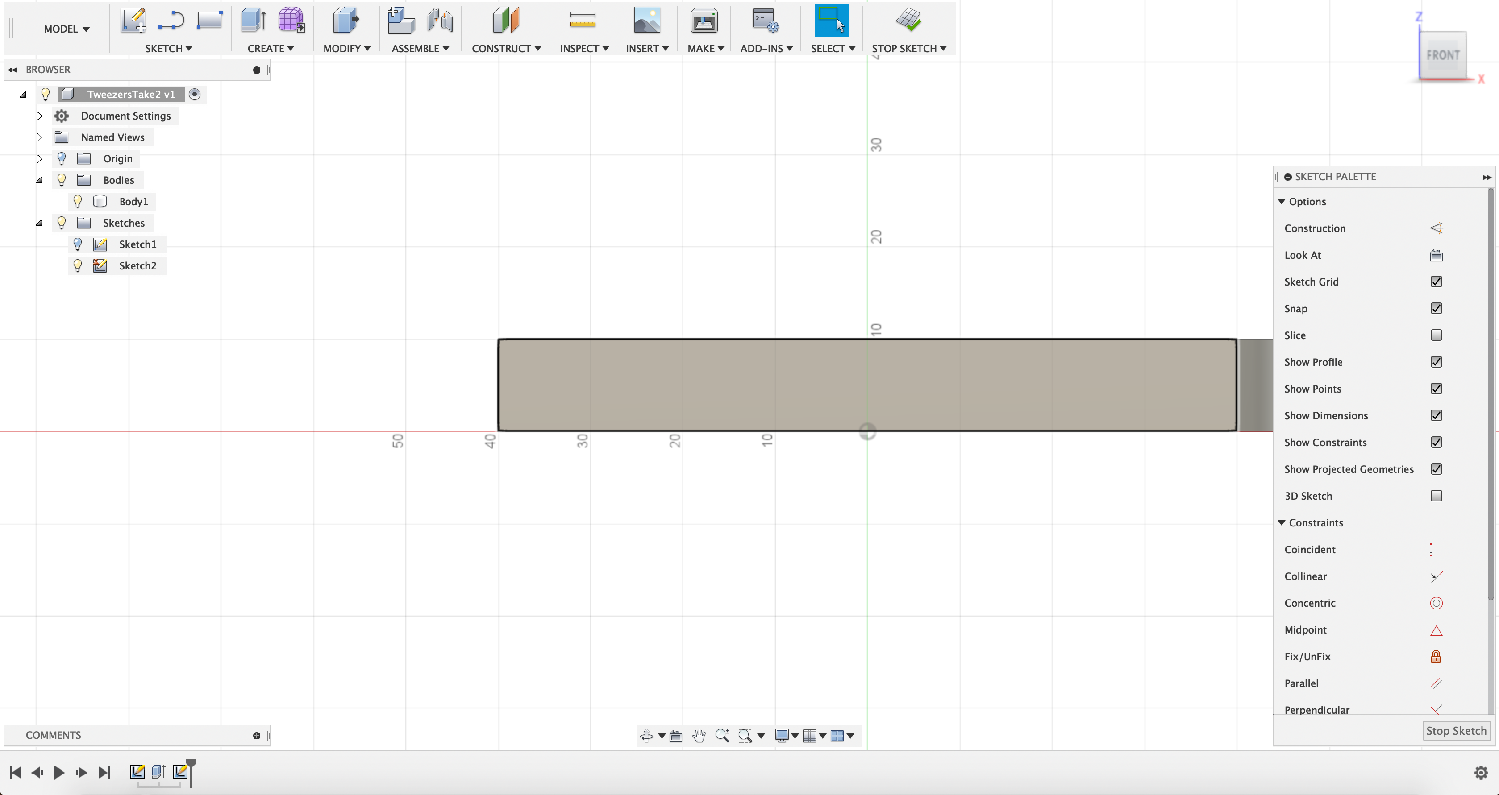This screenshot has width=1499, height=795.
Task: Uncheck the Sketch Grid checkbox
Action: (x=1436, y=282)
